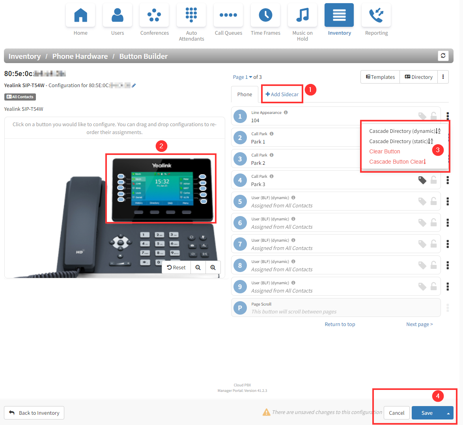
Task: Save the button configuration
Action: (427, 413)
